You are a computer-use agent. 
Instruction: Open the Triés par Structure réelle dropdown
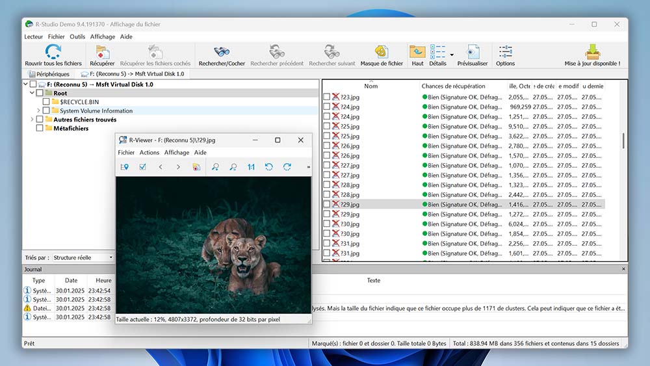(83, 257)
